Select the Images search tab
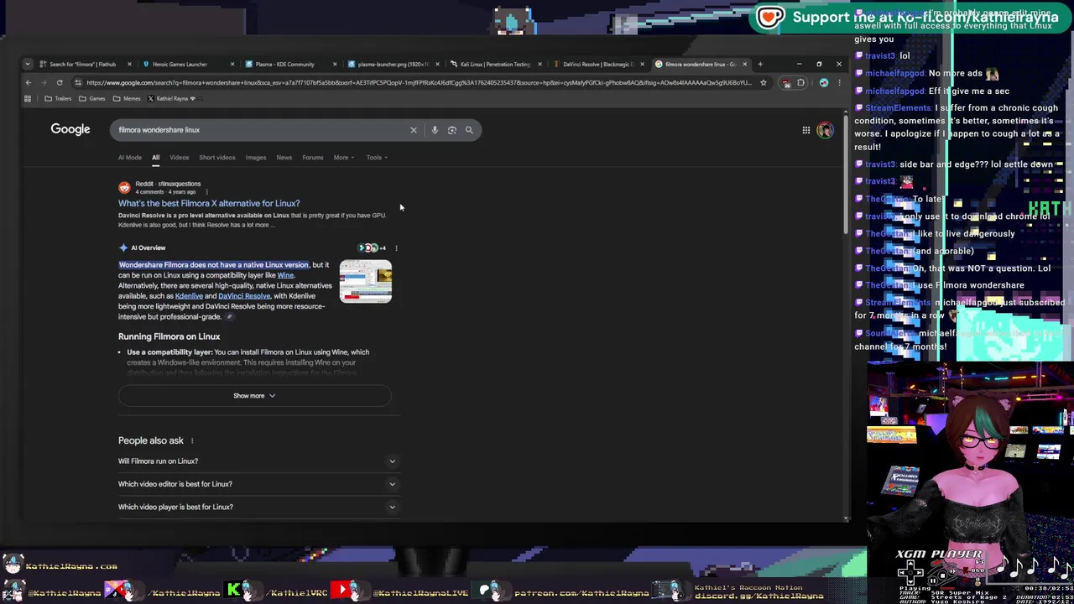The height and width of the screenshot is (604, 1074). (256, 158)
